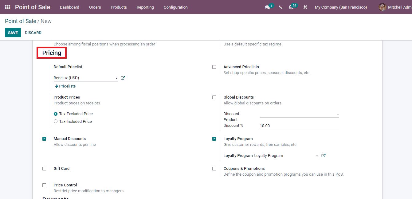Image resolution: width=412 pixels, height=199 pixels.
Task: Open the messaging icon with 5 notifications
Action: [268, 7]
